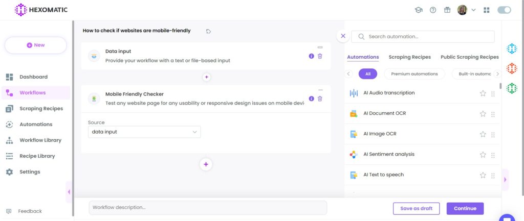The height and width of the screenshot is (221, 524).
Task: Click the workflow tag icon beside the title
Action: pyautogui.click(x=208, y=31)
